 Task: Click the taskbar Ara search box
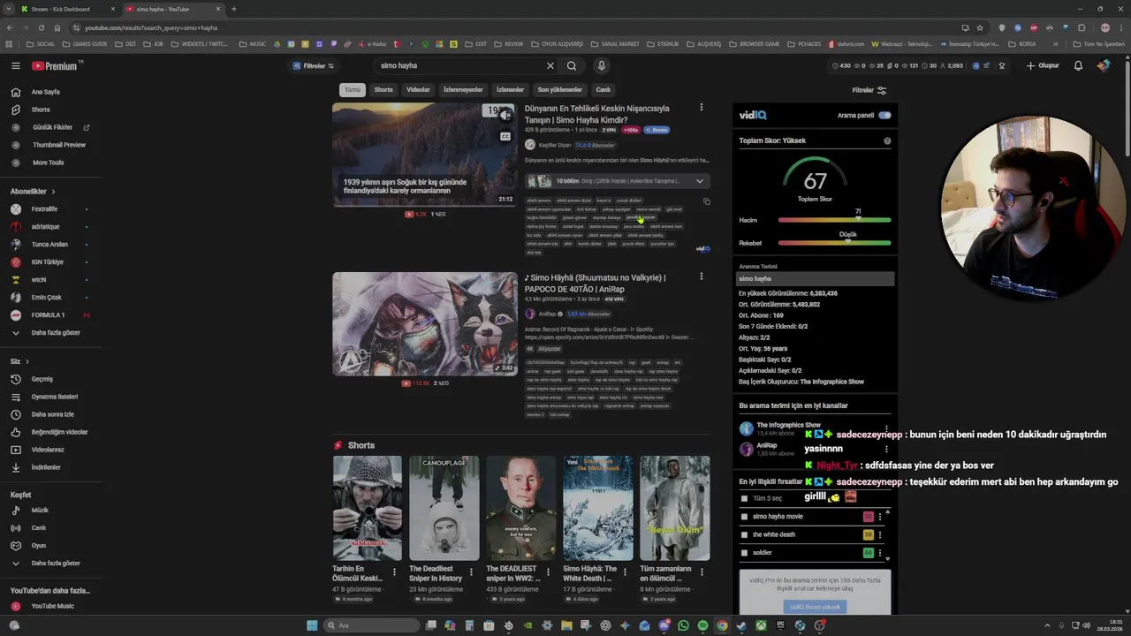tap(370, 625)
